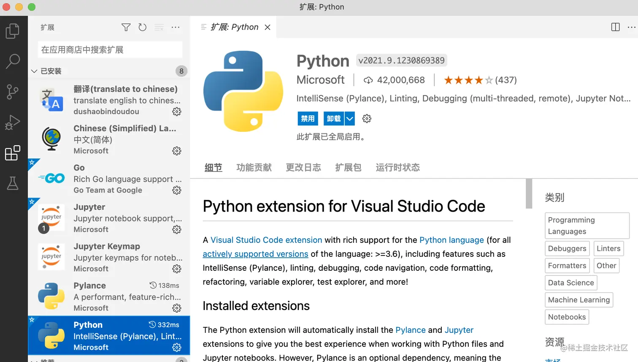Open the Source Control view
This screenshot has height=362, width=638.
pyautogui.click(x=13, y=92)
